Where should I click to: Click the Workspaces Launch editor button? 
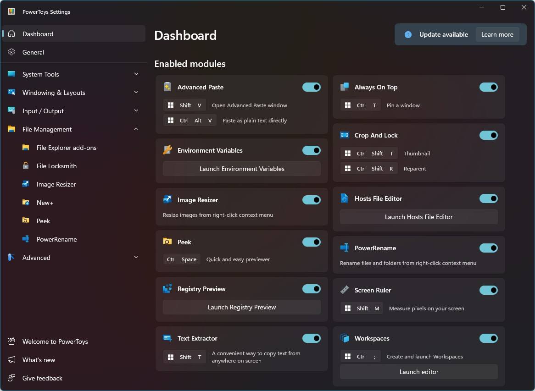tap(418, 372)
